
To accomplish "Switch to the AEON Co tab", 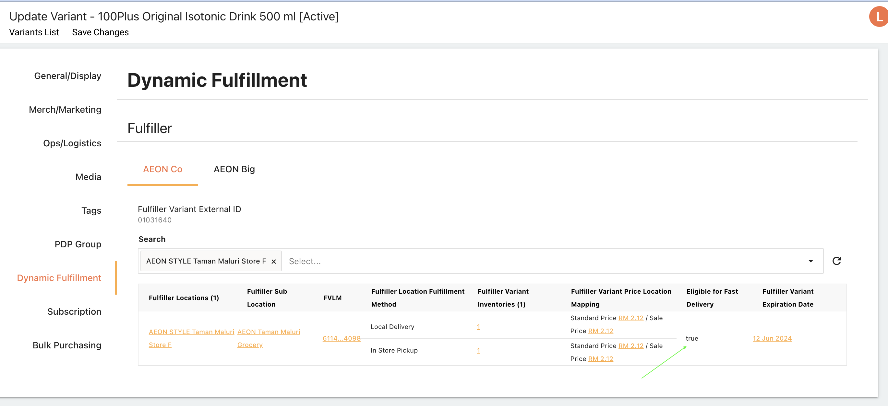I will click(163, 169).
